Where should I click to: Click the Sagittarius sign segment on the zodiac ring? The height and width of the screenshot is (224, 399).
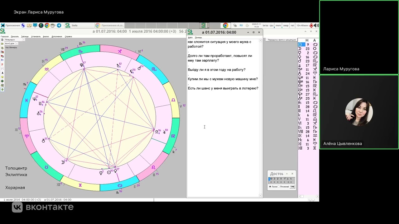(x=119, y=51)
